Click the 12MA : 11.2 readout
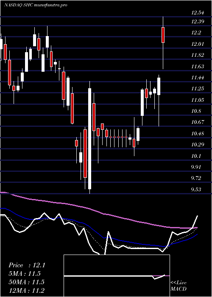Image resolution: width=212 pixels, height=297 pixels. (26, 290)
